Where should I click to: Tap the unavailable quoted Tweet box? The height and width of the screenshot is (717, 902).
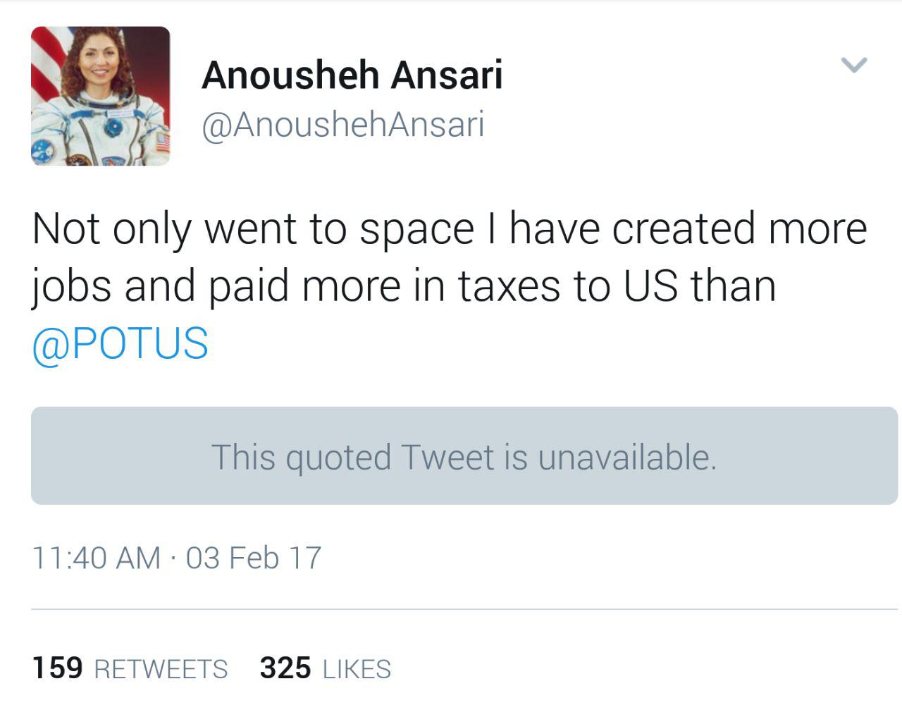(464, 455)
